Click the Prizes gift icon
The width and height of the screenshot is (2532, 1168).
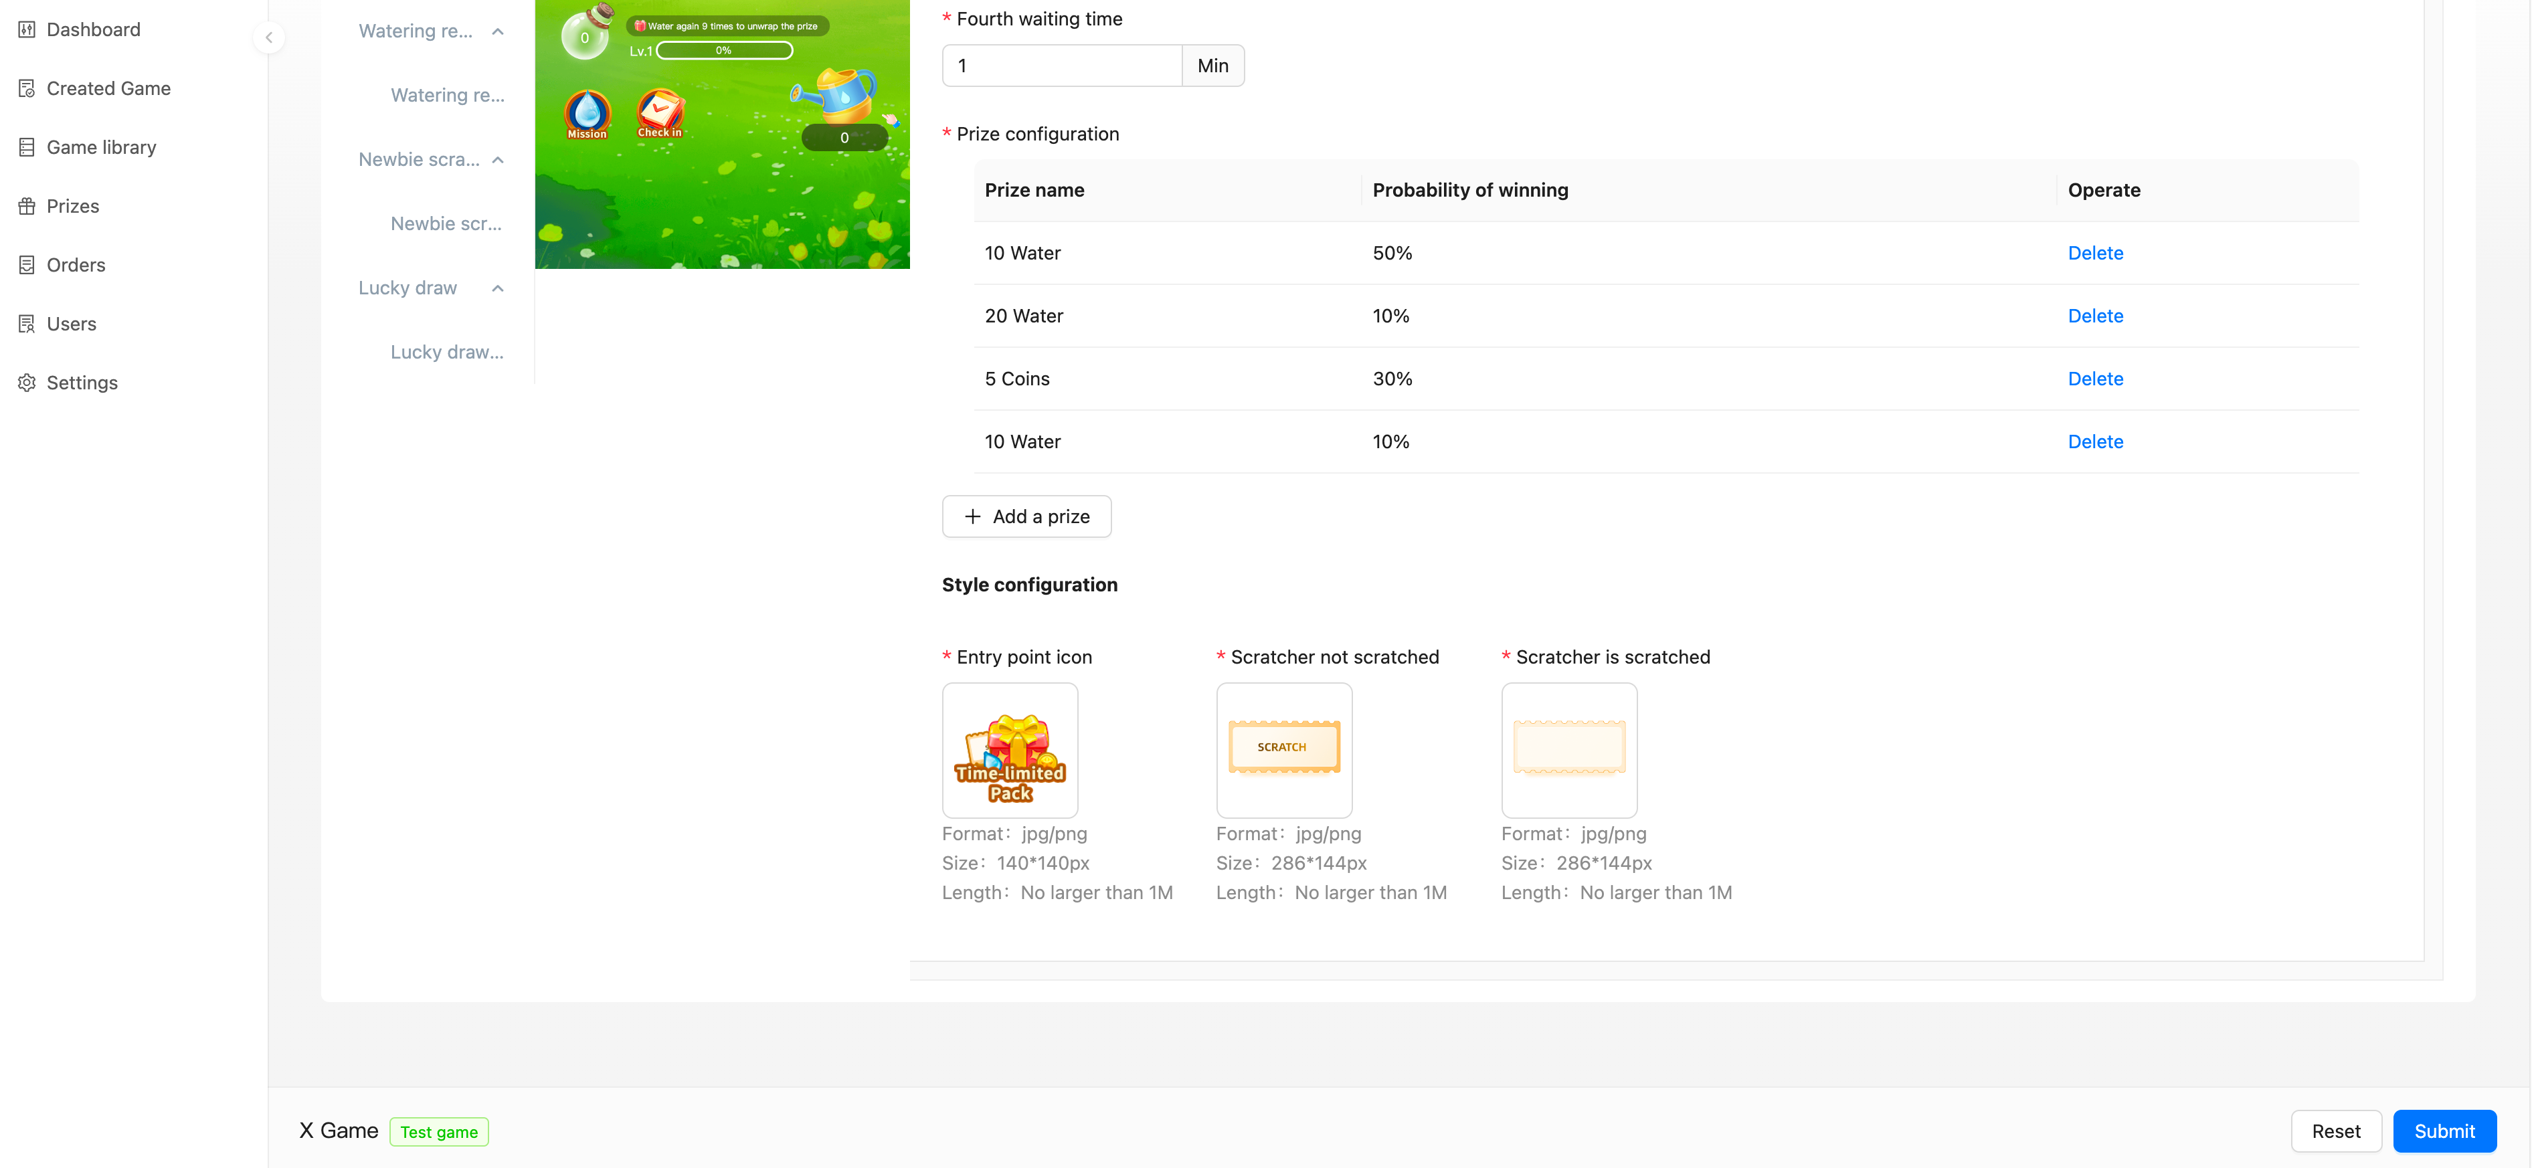[27, 206]
